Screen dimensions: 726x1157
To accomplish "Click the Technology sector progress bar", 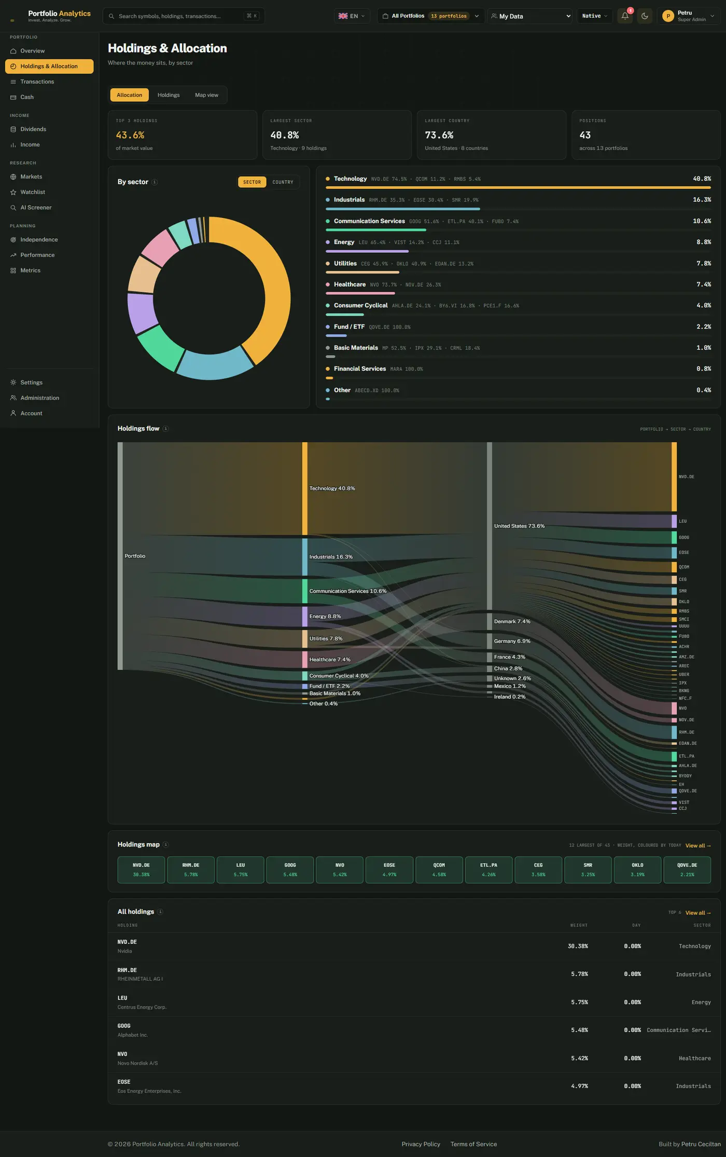I will (x=518, y=187).
